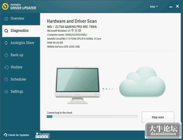Screen dimensions: 183x140
Task: Click the computer monitor illustration
Action: pos(77,85)
